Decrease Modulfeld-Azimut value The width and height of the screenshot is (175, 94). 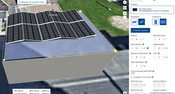coord(155,39)
